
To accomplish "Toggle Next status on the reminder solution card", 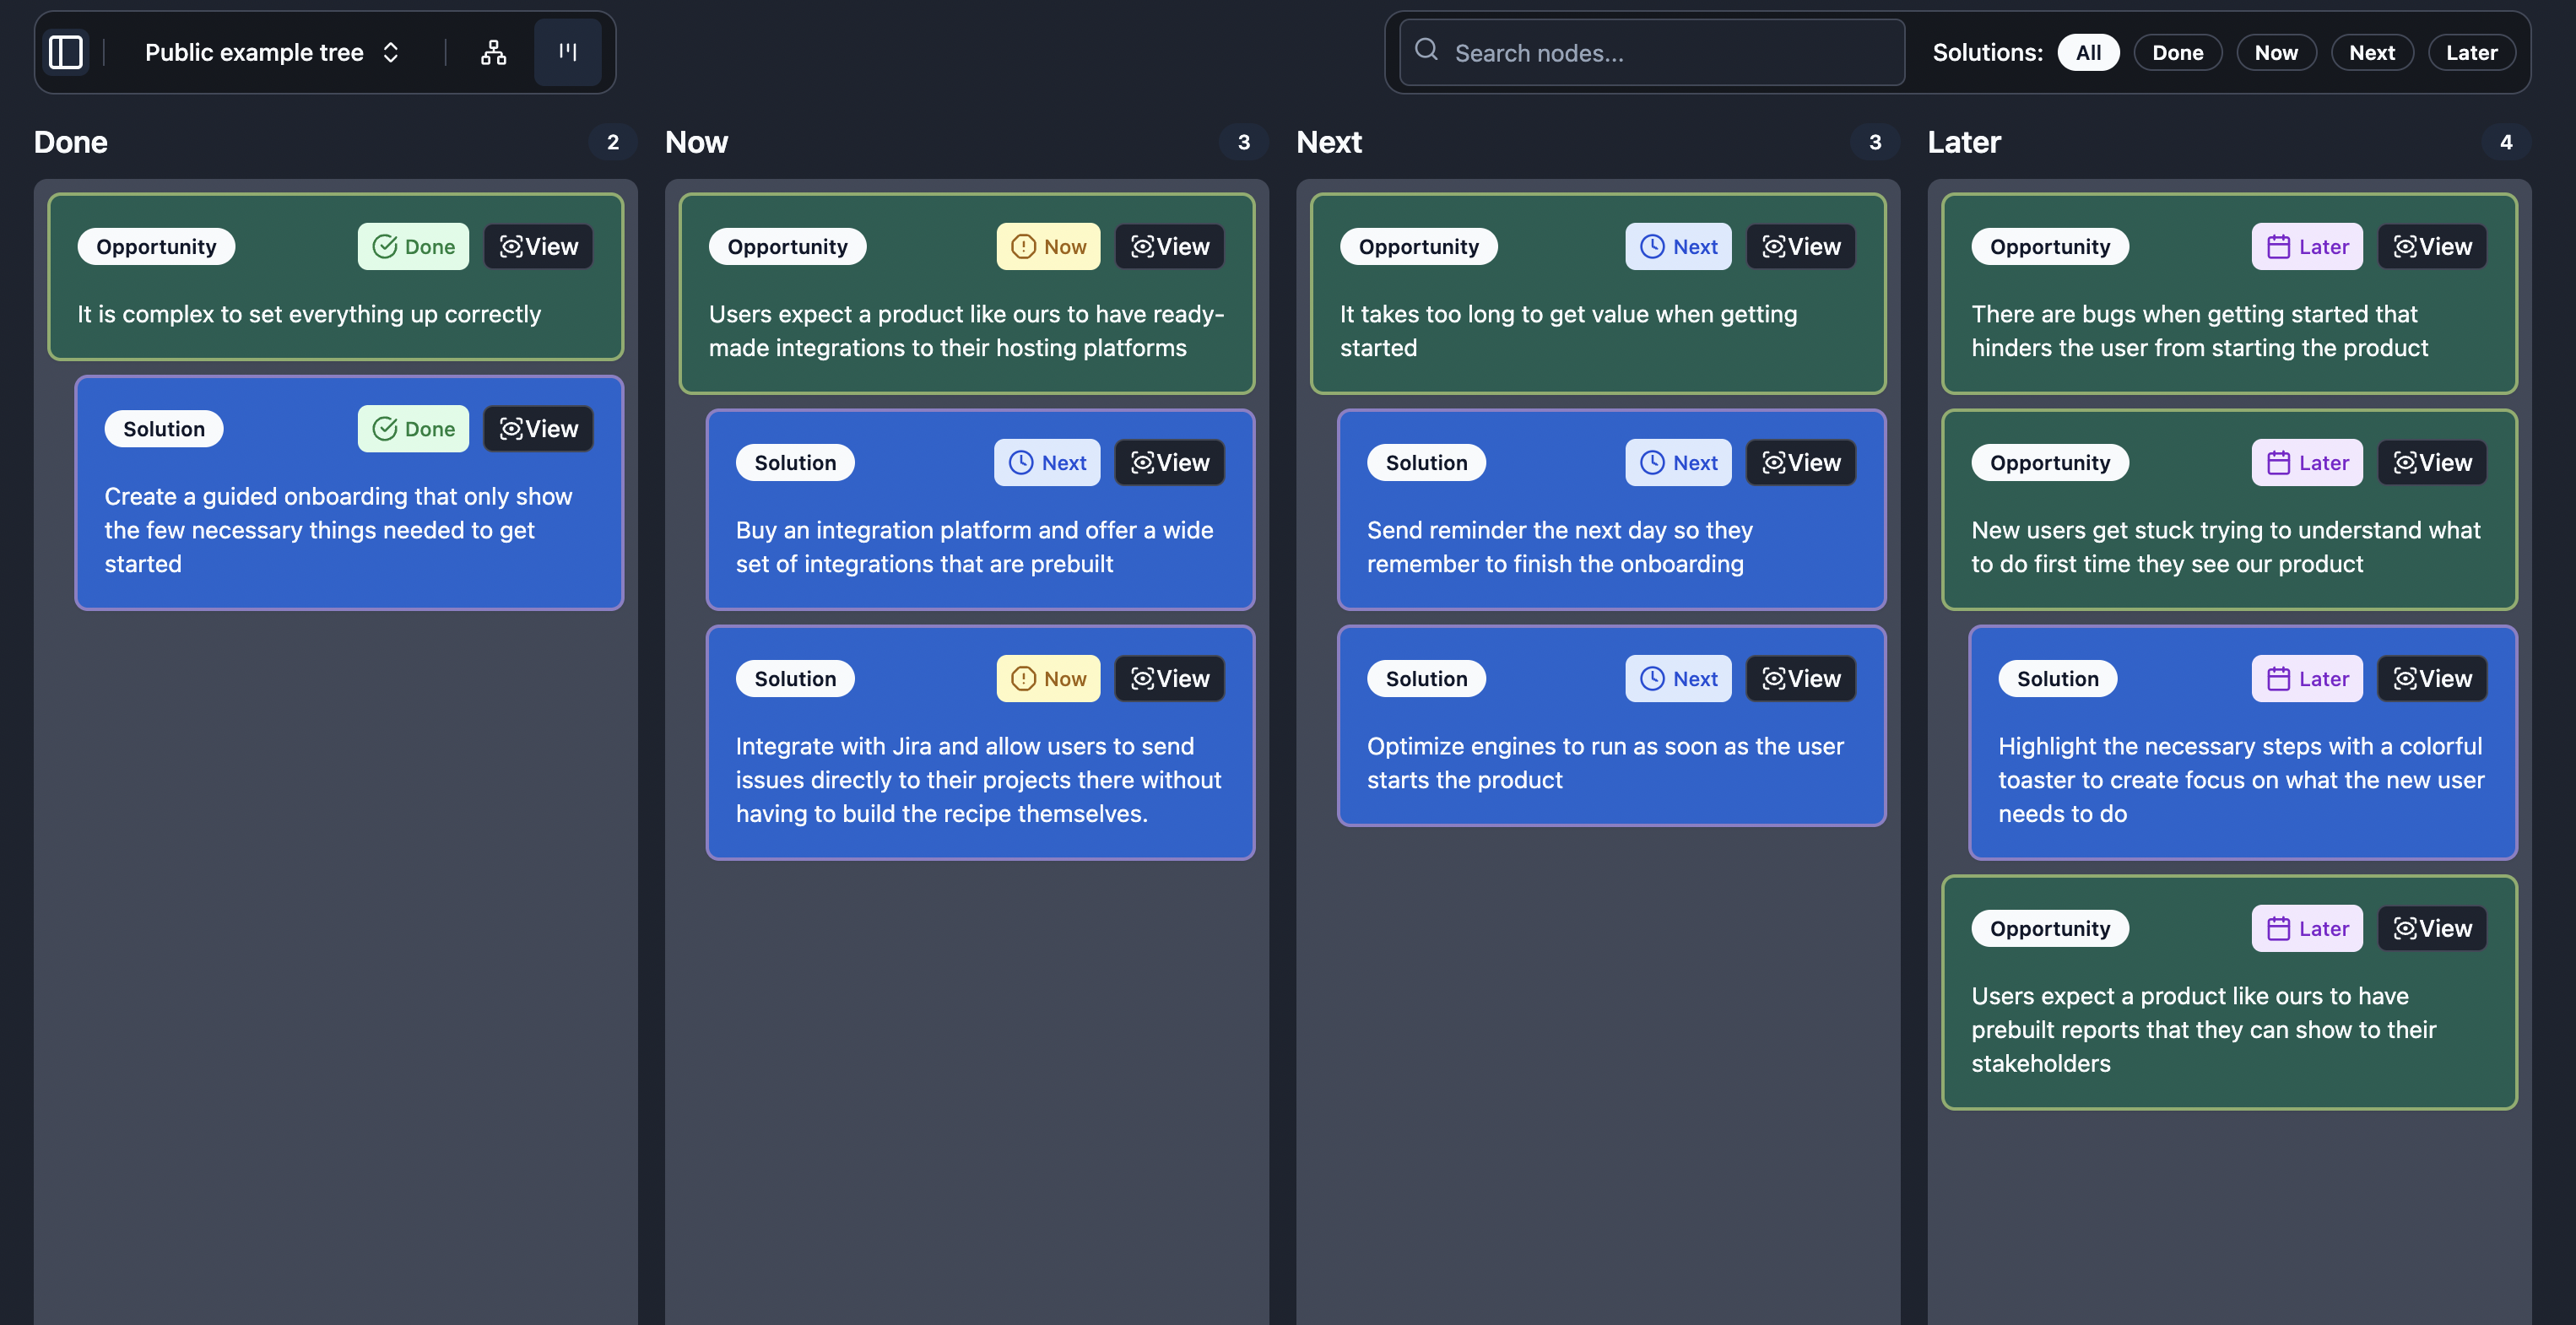I will [x=1677, y=462].
